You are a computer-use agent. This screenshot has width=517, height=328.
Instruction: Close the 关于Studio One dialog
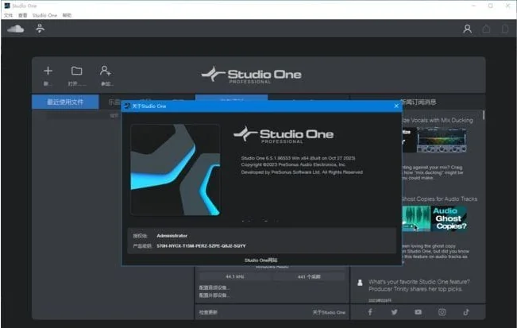click(x=396, y=106)
